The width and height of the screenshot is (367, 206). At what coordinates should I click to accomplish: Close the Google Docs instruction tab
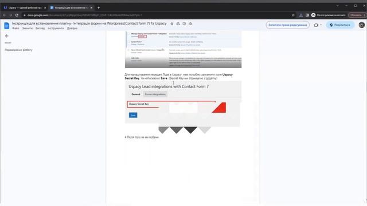click(x=91, y=7)
